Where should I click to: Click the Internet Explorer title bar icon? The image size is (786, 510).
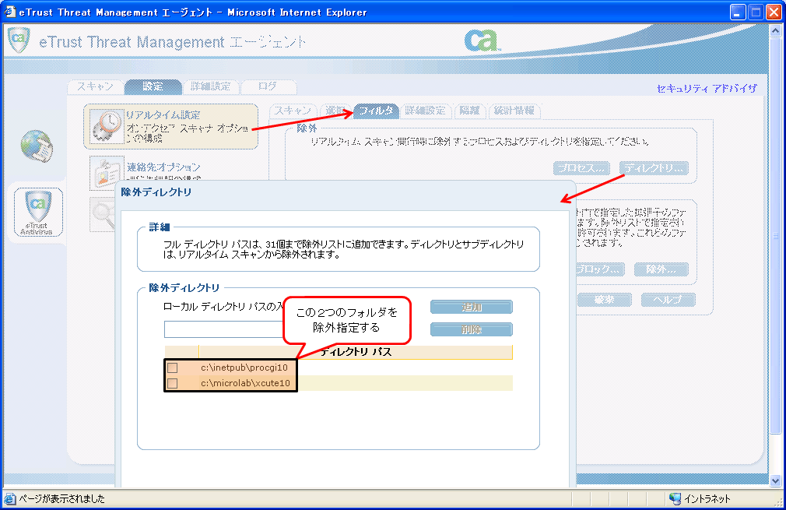tap(9, 12)
